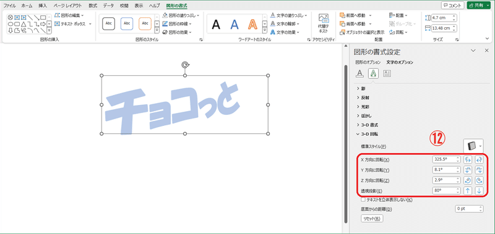Expand the 影 (Shadow) section
This screenshot has height=234, width=495.
(x=361, y=89)
